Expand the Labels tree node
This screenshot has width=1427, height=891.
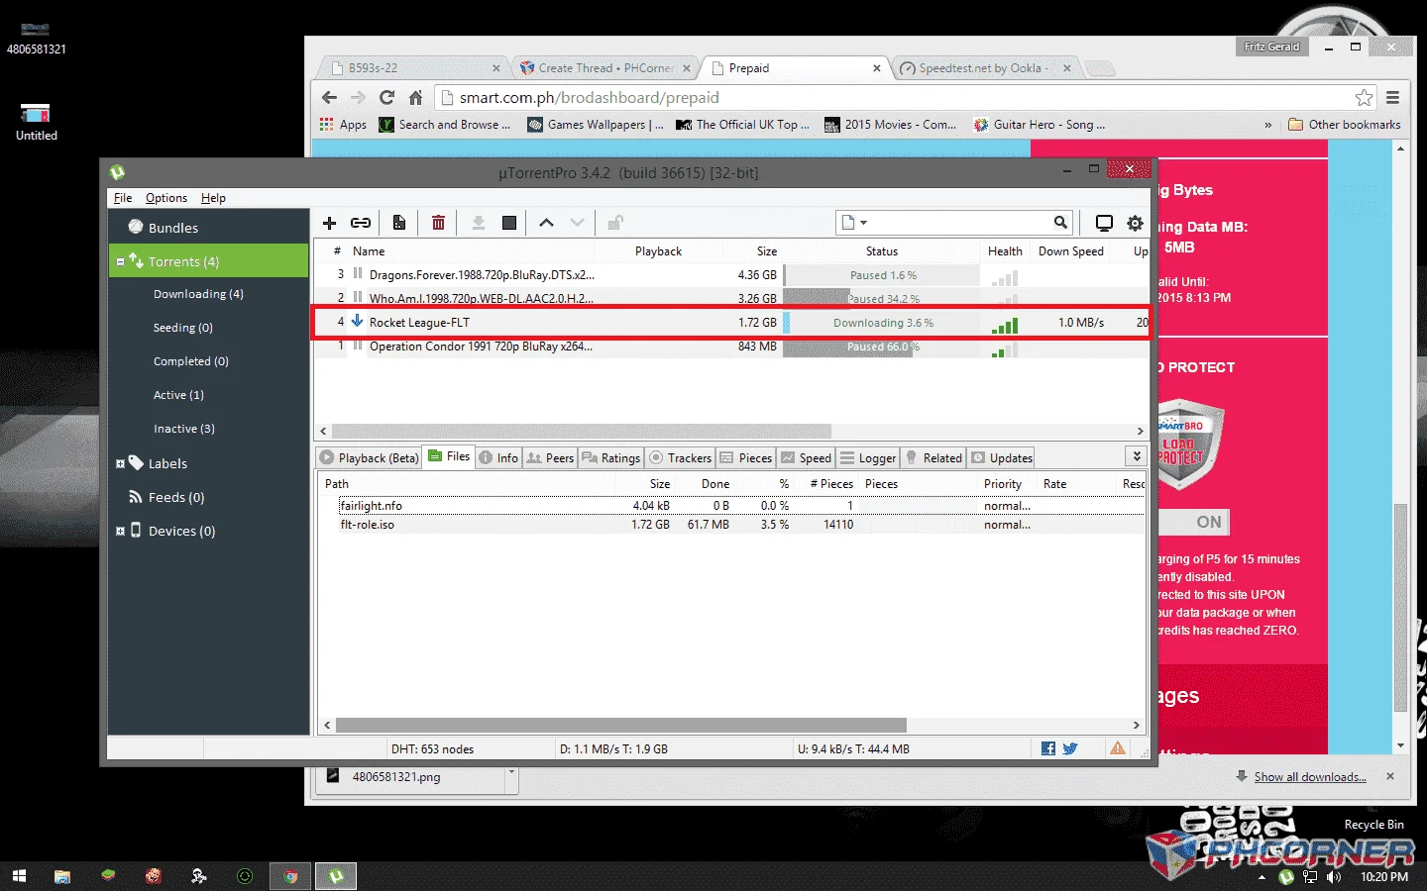[x=120, y=463]
